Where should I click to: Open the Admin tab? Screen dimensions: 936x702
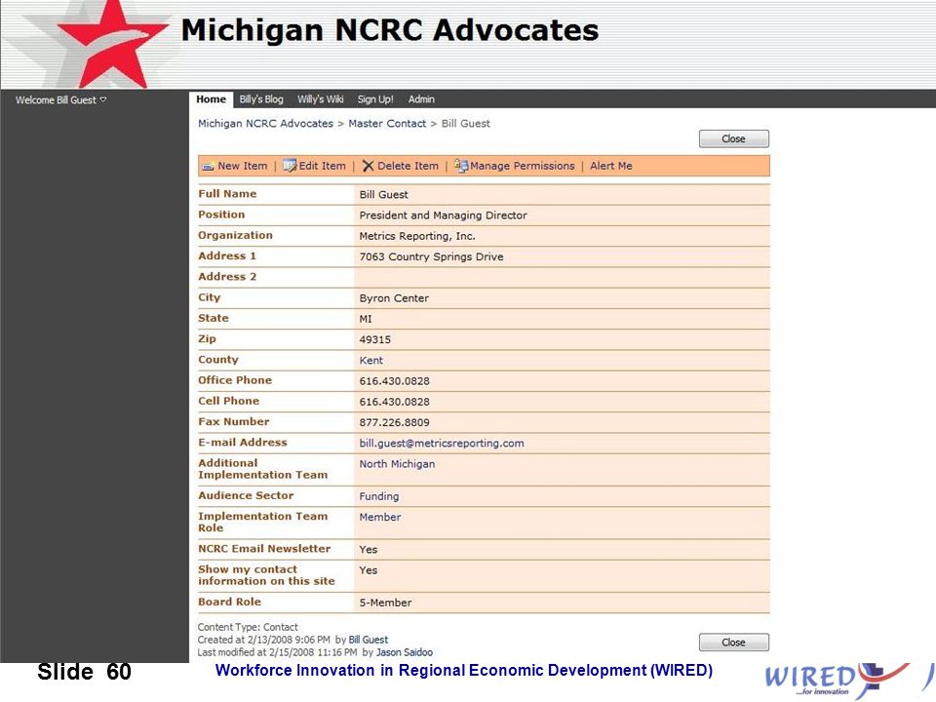tap(421, 99)
